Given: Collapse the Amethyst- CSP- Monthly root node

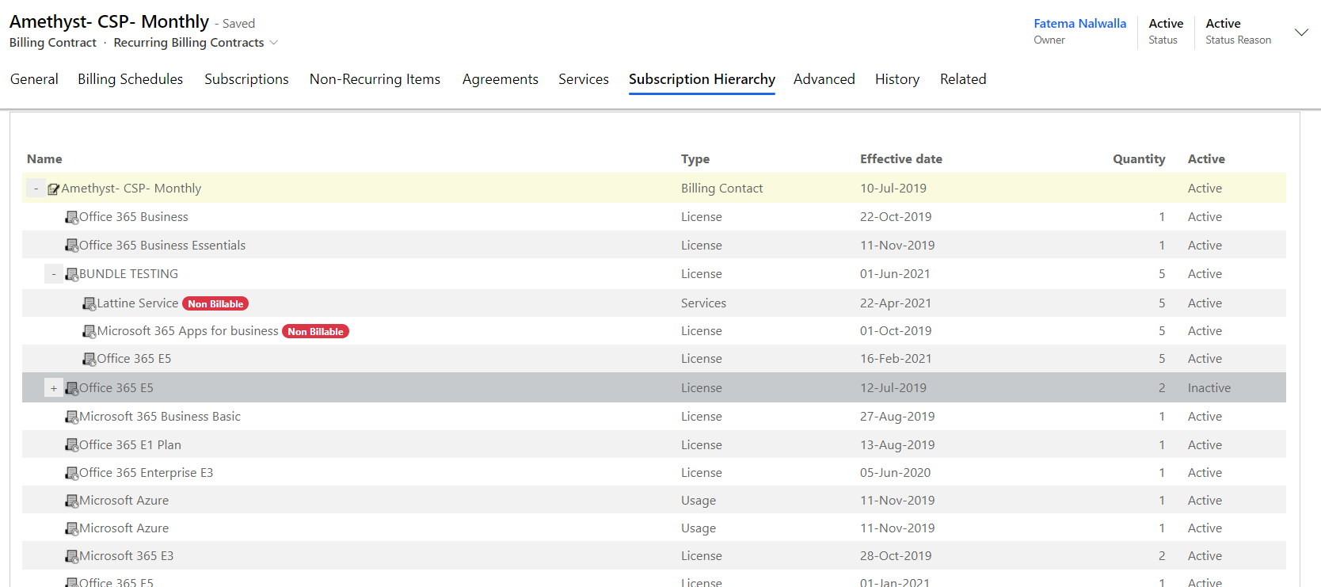Looking at the screenshot, I should [x=36, y=189].
